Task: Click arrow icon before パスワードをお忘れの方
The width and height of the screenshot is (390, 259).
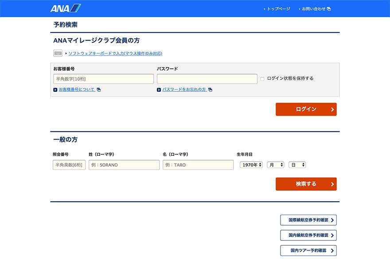Action: (x=159, y=90)
